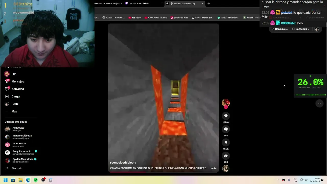Open 'Cargar imagen par...' bookmark
Viewport: 327px width, 184px height.
coord(202,18)
